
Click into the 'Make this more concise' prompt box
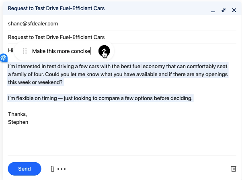pyautogui.click(x=61, y=51)
